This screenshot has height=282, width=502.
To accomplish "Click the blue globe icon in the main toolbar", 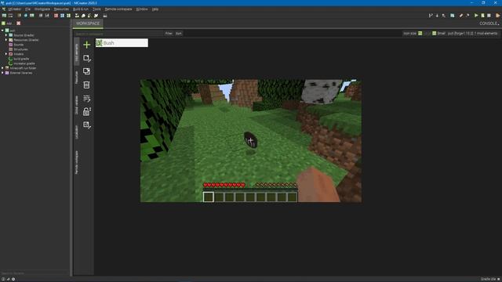I will point(26,16).
